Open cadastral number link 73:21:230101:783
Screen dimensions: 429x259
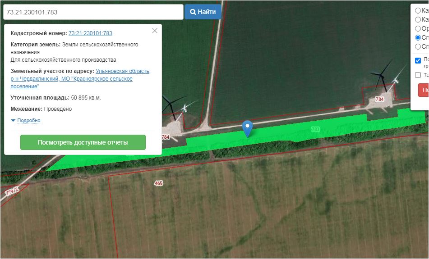tap(90, 33)
